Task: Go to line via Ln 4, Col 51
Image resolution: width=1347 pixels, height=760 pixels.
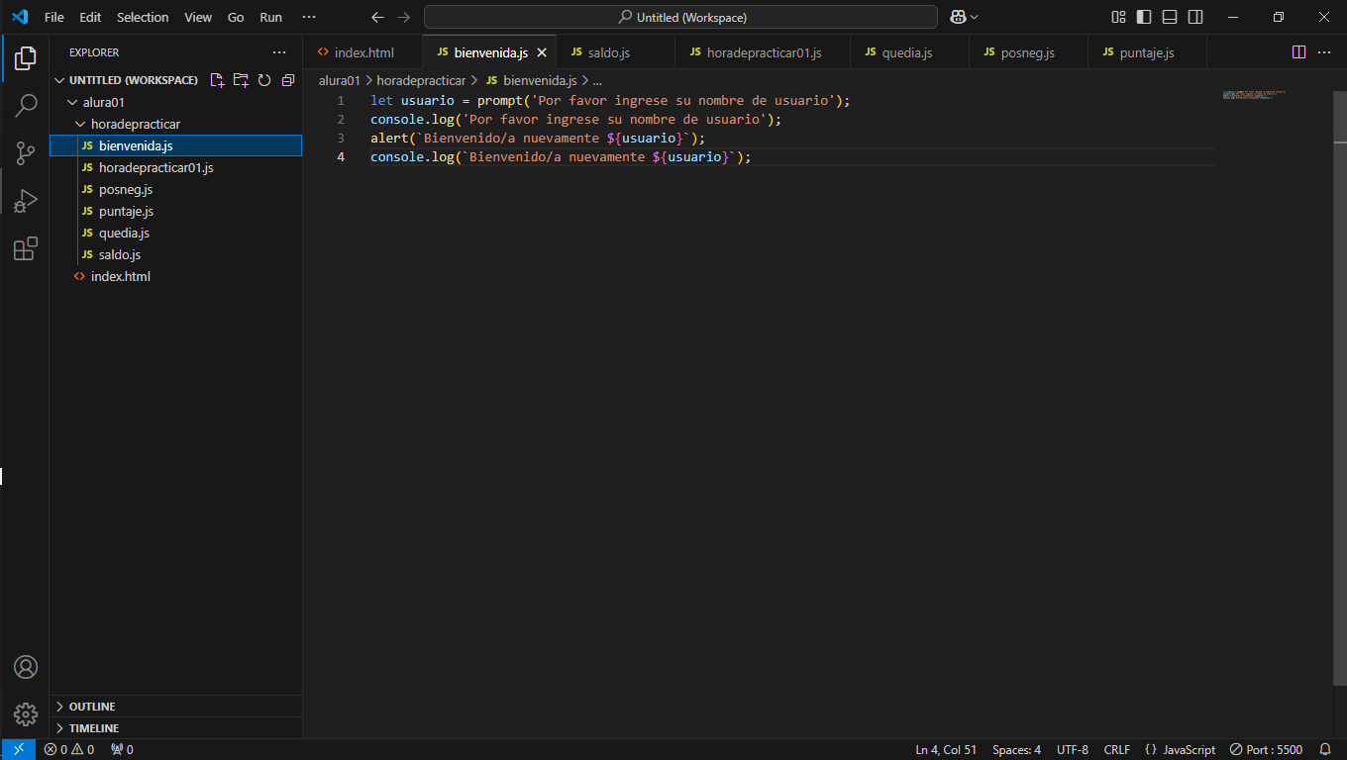Action: (946, 749)
